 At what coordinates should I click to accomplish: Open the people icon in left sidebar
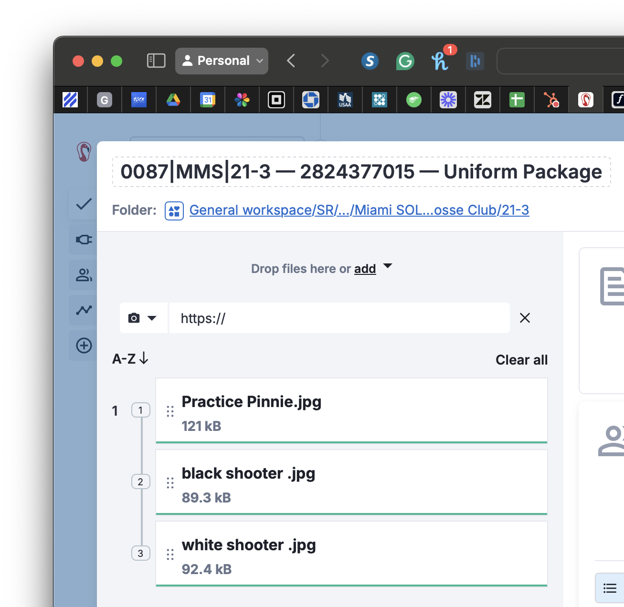[x=84, y=275]
